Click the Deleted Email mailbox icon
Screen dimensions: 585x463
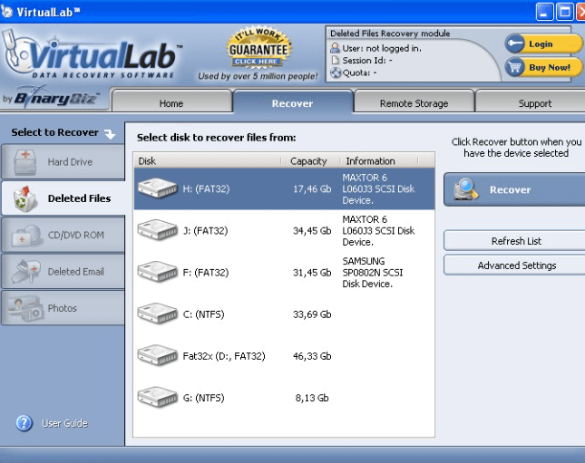point(25,272)
